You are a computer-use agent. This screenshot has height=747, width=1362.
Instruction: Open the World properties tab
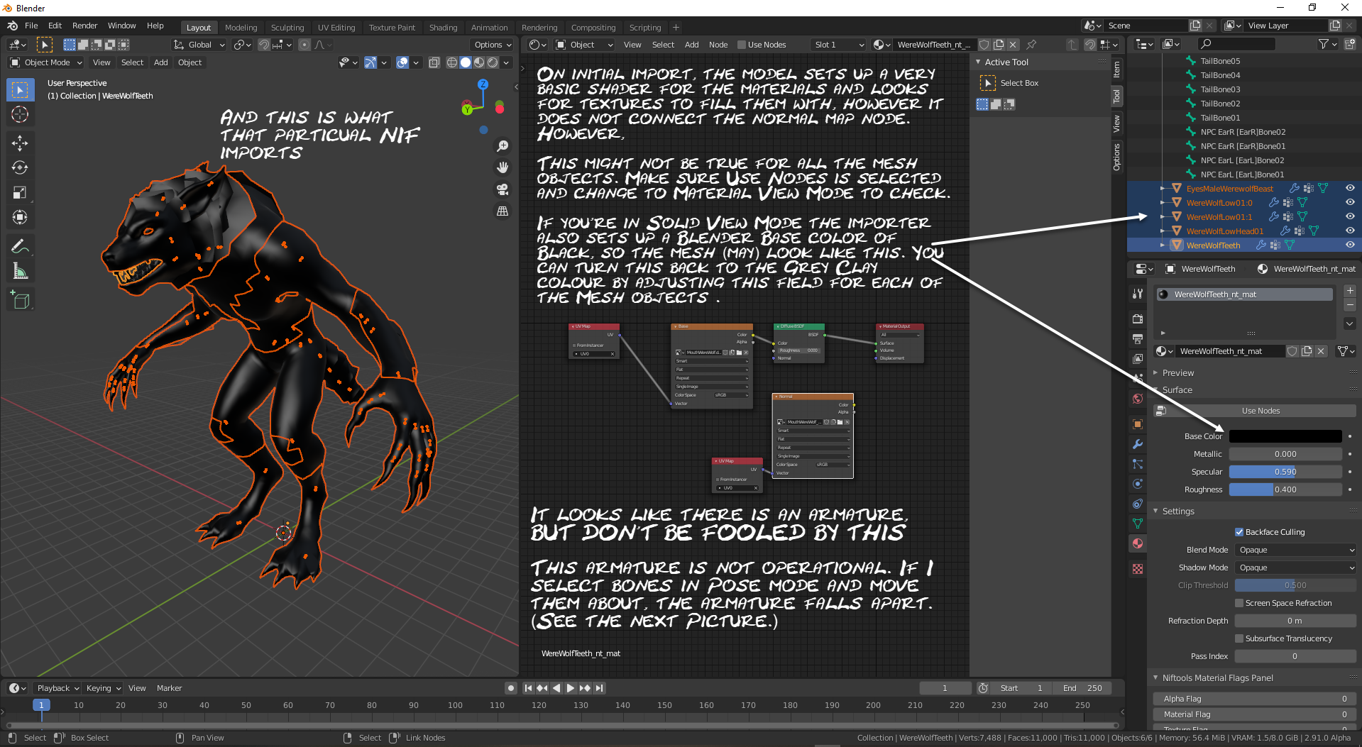click(1138, 399)
